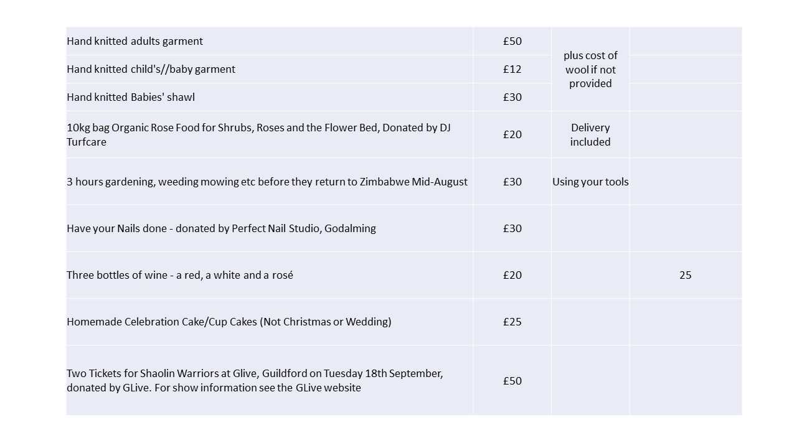Click the plus cost of wool note
797x448 pixels.
[x=590, y=69]
